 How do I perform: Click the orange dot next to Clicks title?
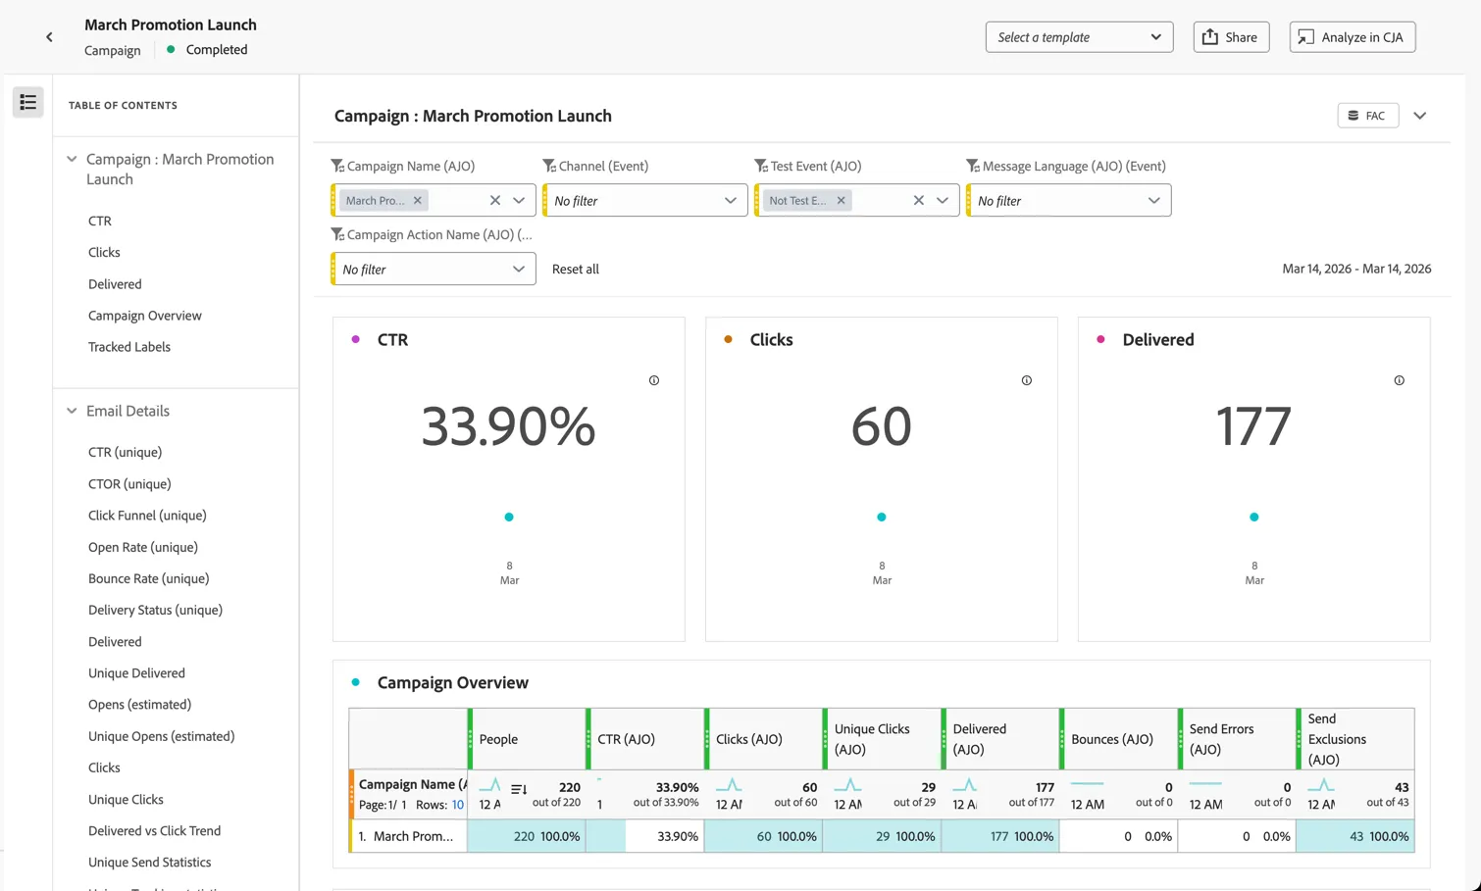pos(729,339)
